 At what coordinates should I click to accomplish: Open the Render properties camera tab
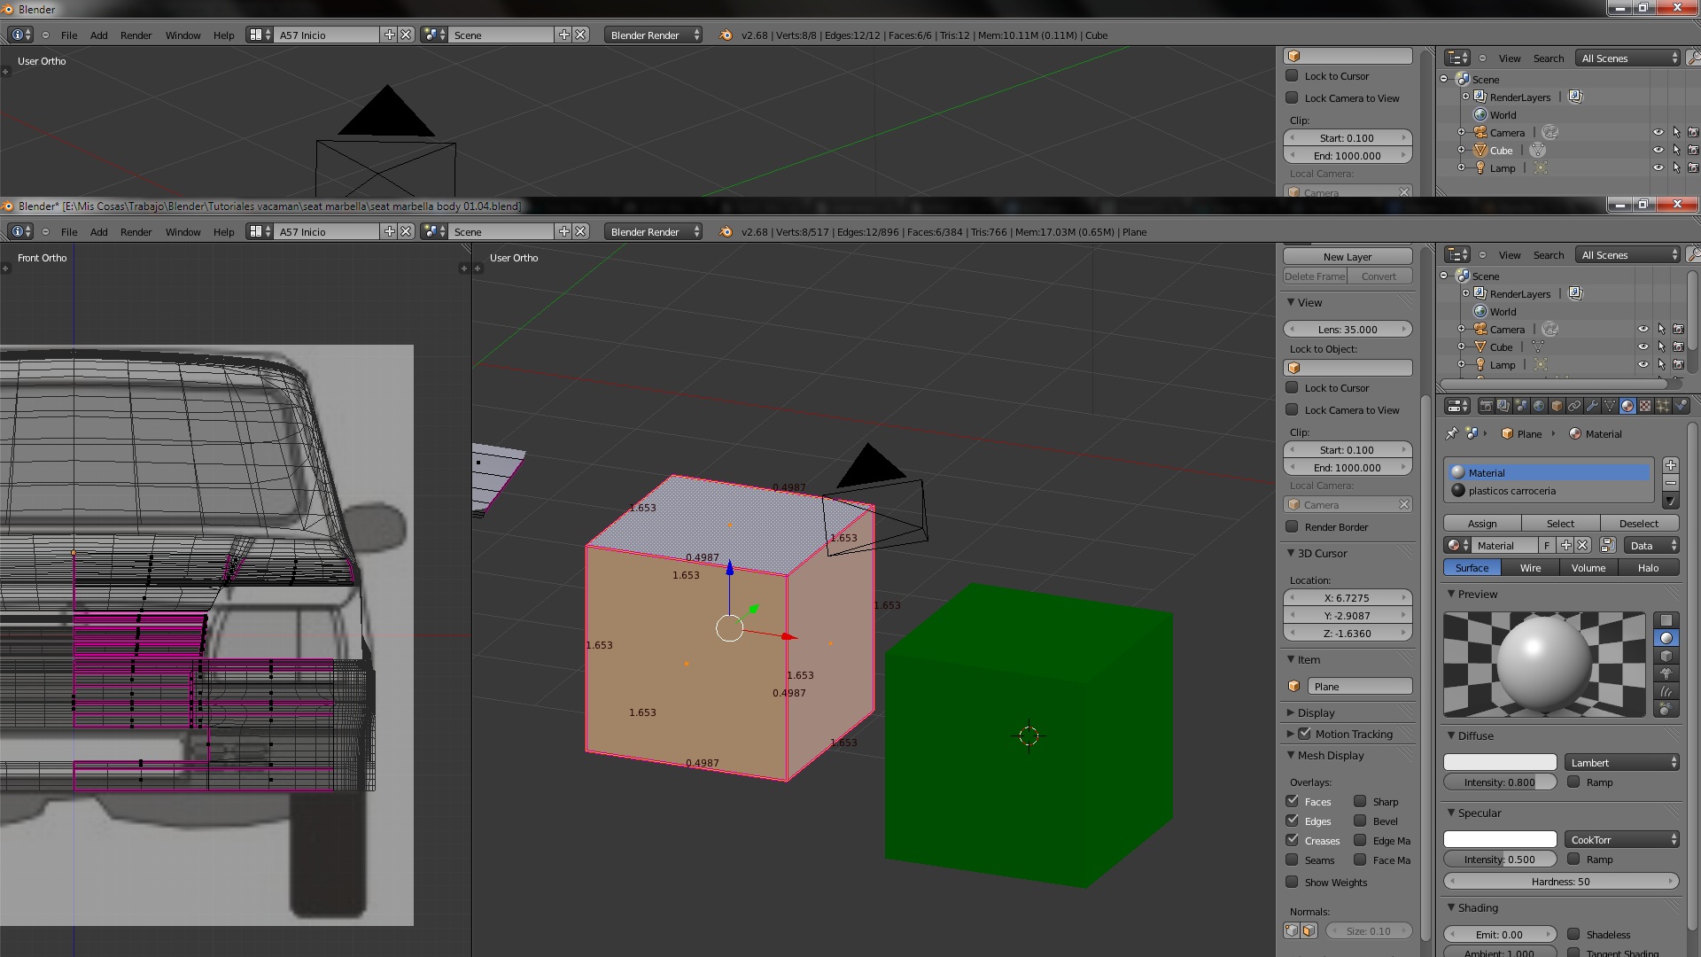pos(1487,406)
